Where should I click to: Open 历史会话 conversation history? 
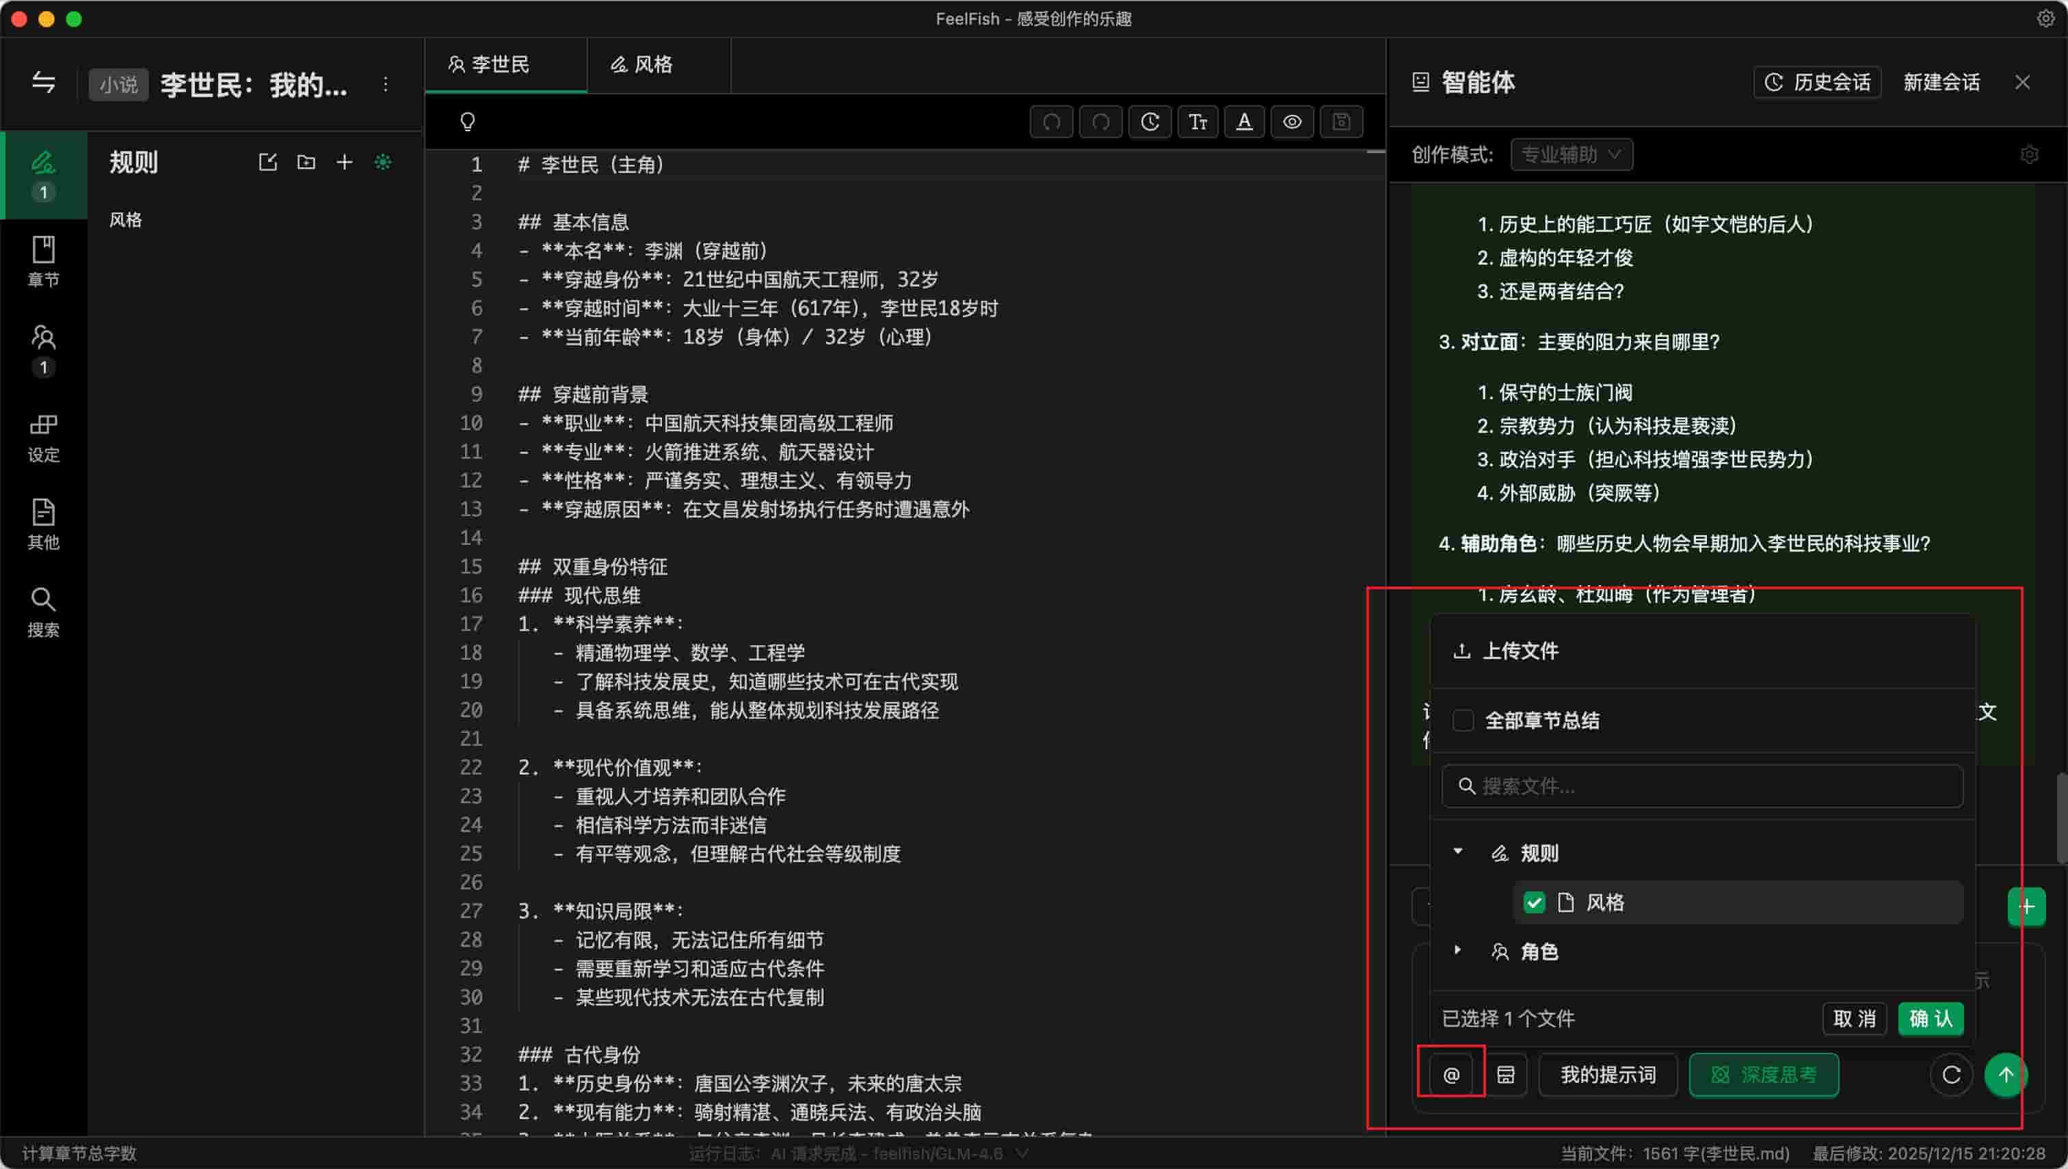point(1818,82)
